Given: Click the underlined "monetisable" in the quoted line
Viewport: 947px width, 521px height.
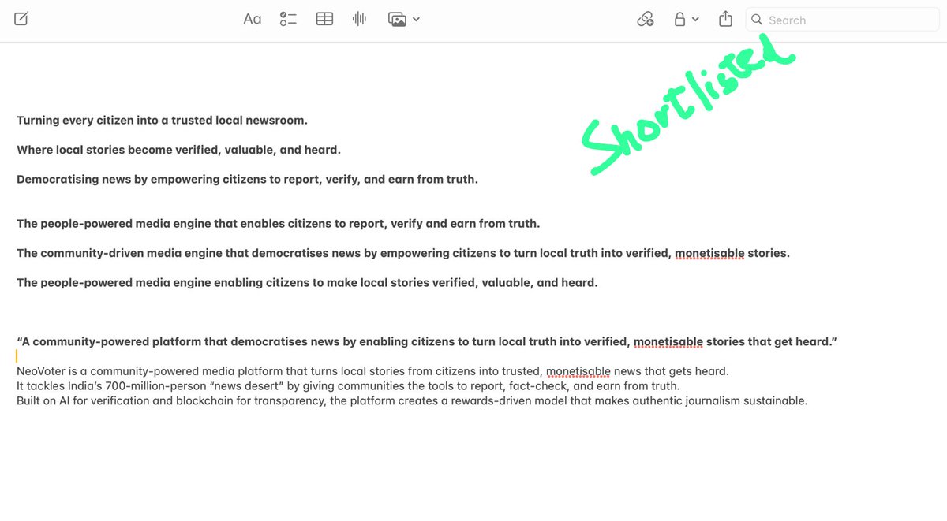Looking at the screenshot, I should [x=668, y=342].
